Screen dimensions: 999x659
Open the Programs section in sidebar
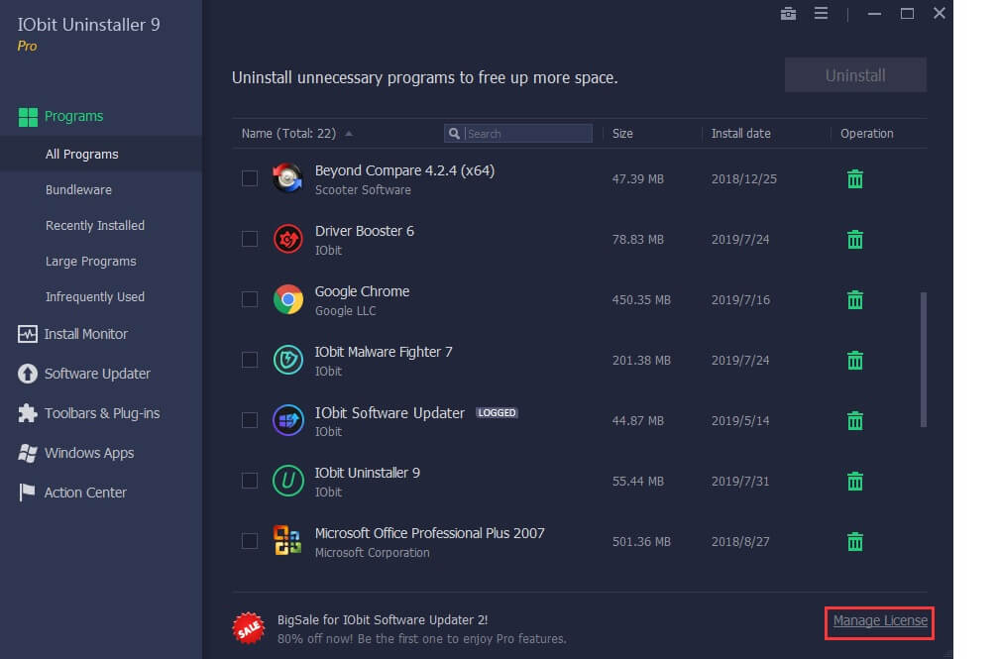(73, 116)
